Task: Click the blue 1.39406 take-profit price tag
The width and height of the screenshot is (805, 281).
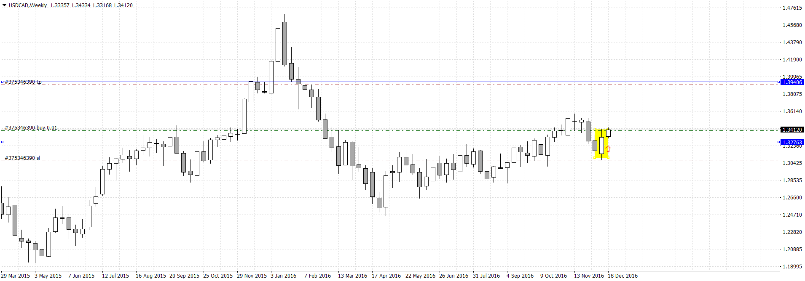Action: click(x=792, y=82)
